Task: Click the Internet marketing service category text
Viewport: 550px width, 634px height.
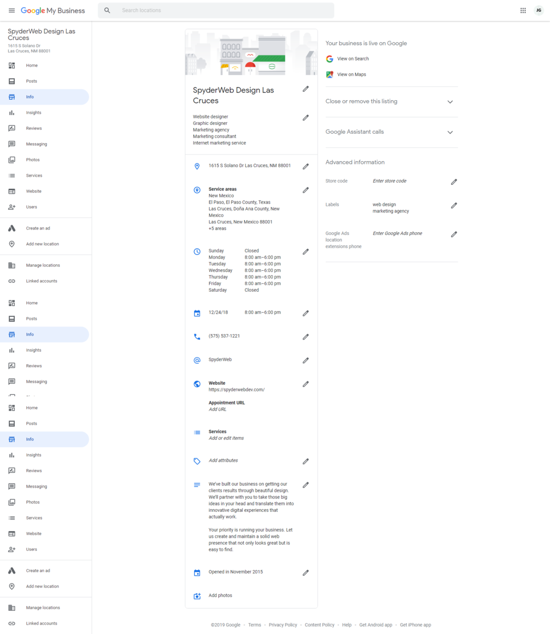Action: 219,143
